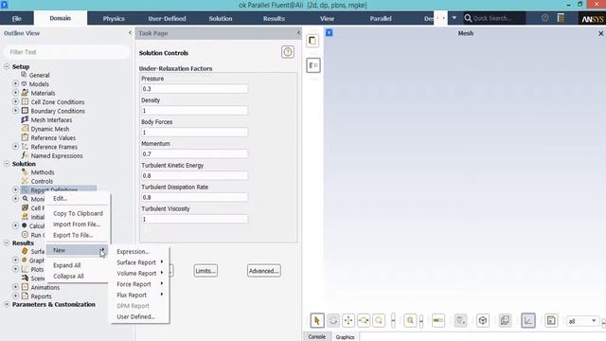This screenshot has height=341, width=606.
Task: Open the Volume Report submenu
Action: 140,274
